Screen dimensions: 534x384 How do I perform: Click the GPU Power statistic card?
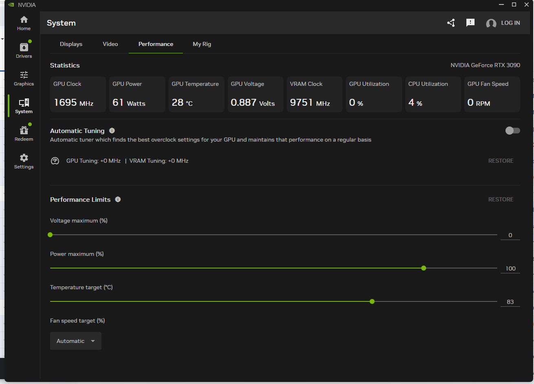(x=137, y=94)
